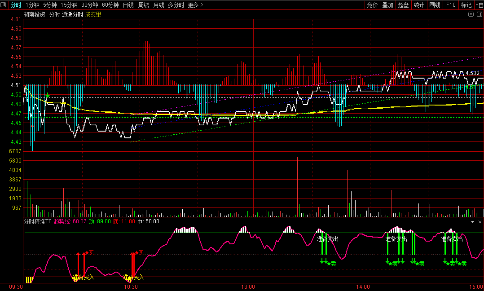This screenshot has width=484, height=291.
Task: Open the 周线 weekly chart
Action: pyautogui.click(x=143, y=5)
